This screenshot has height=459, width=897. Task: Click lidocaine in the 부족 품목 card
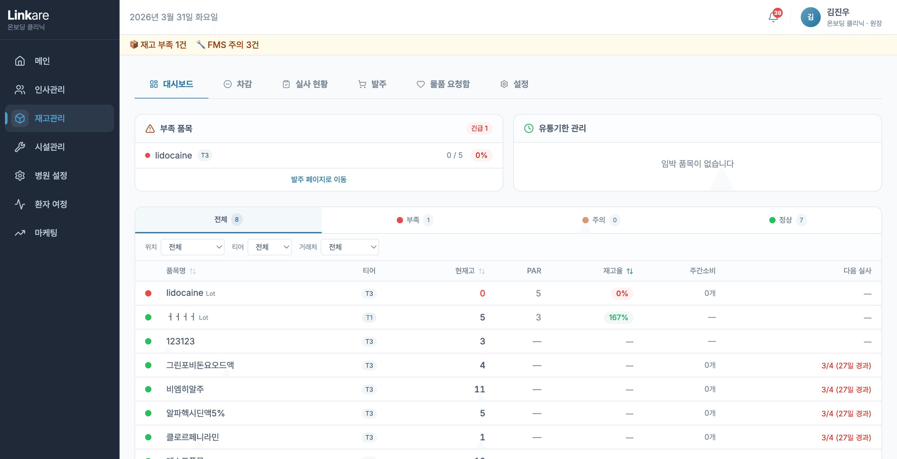tap(173, 155)
